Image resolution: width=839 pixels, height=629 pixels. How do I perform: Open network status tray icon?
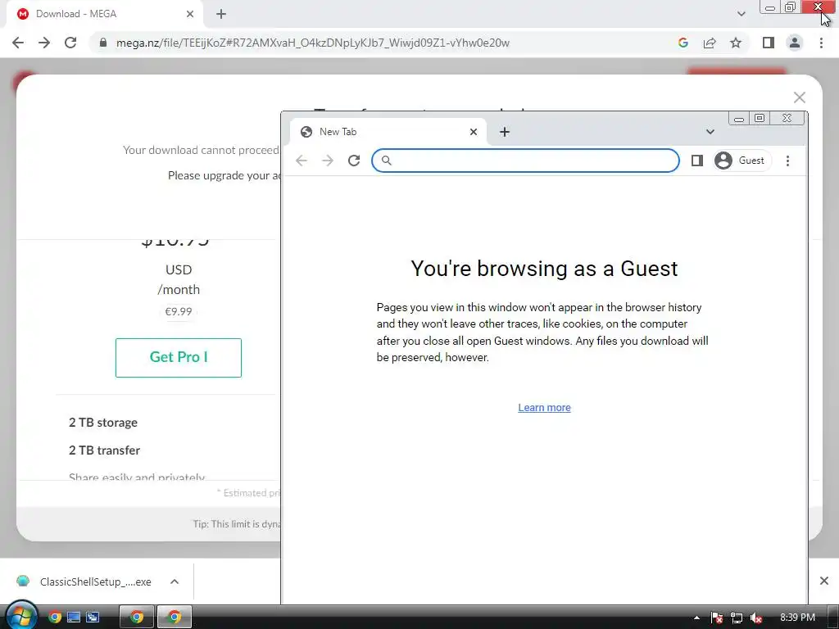737,618
